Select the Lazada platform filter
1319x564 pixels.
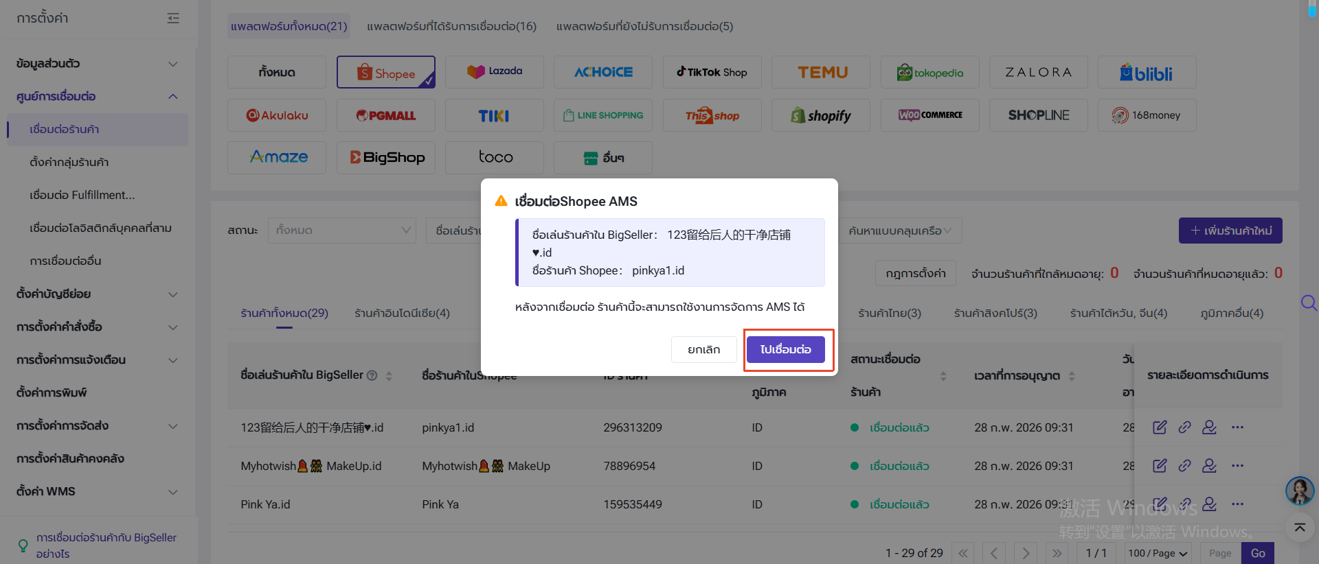point(495,72)
